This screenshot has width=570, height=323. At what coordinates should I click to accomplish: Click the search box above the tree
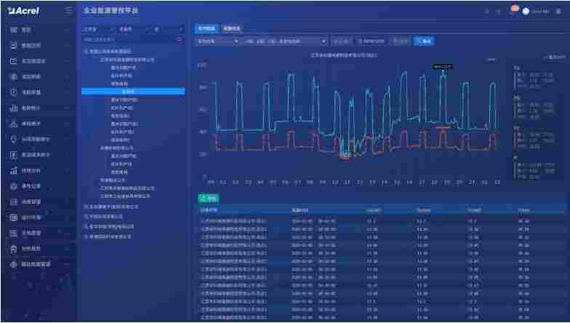132,39
